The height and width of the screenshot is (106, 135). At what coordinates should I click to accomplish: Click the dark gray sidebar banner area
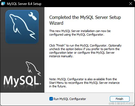[22, 53]
